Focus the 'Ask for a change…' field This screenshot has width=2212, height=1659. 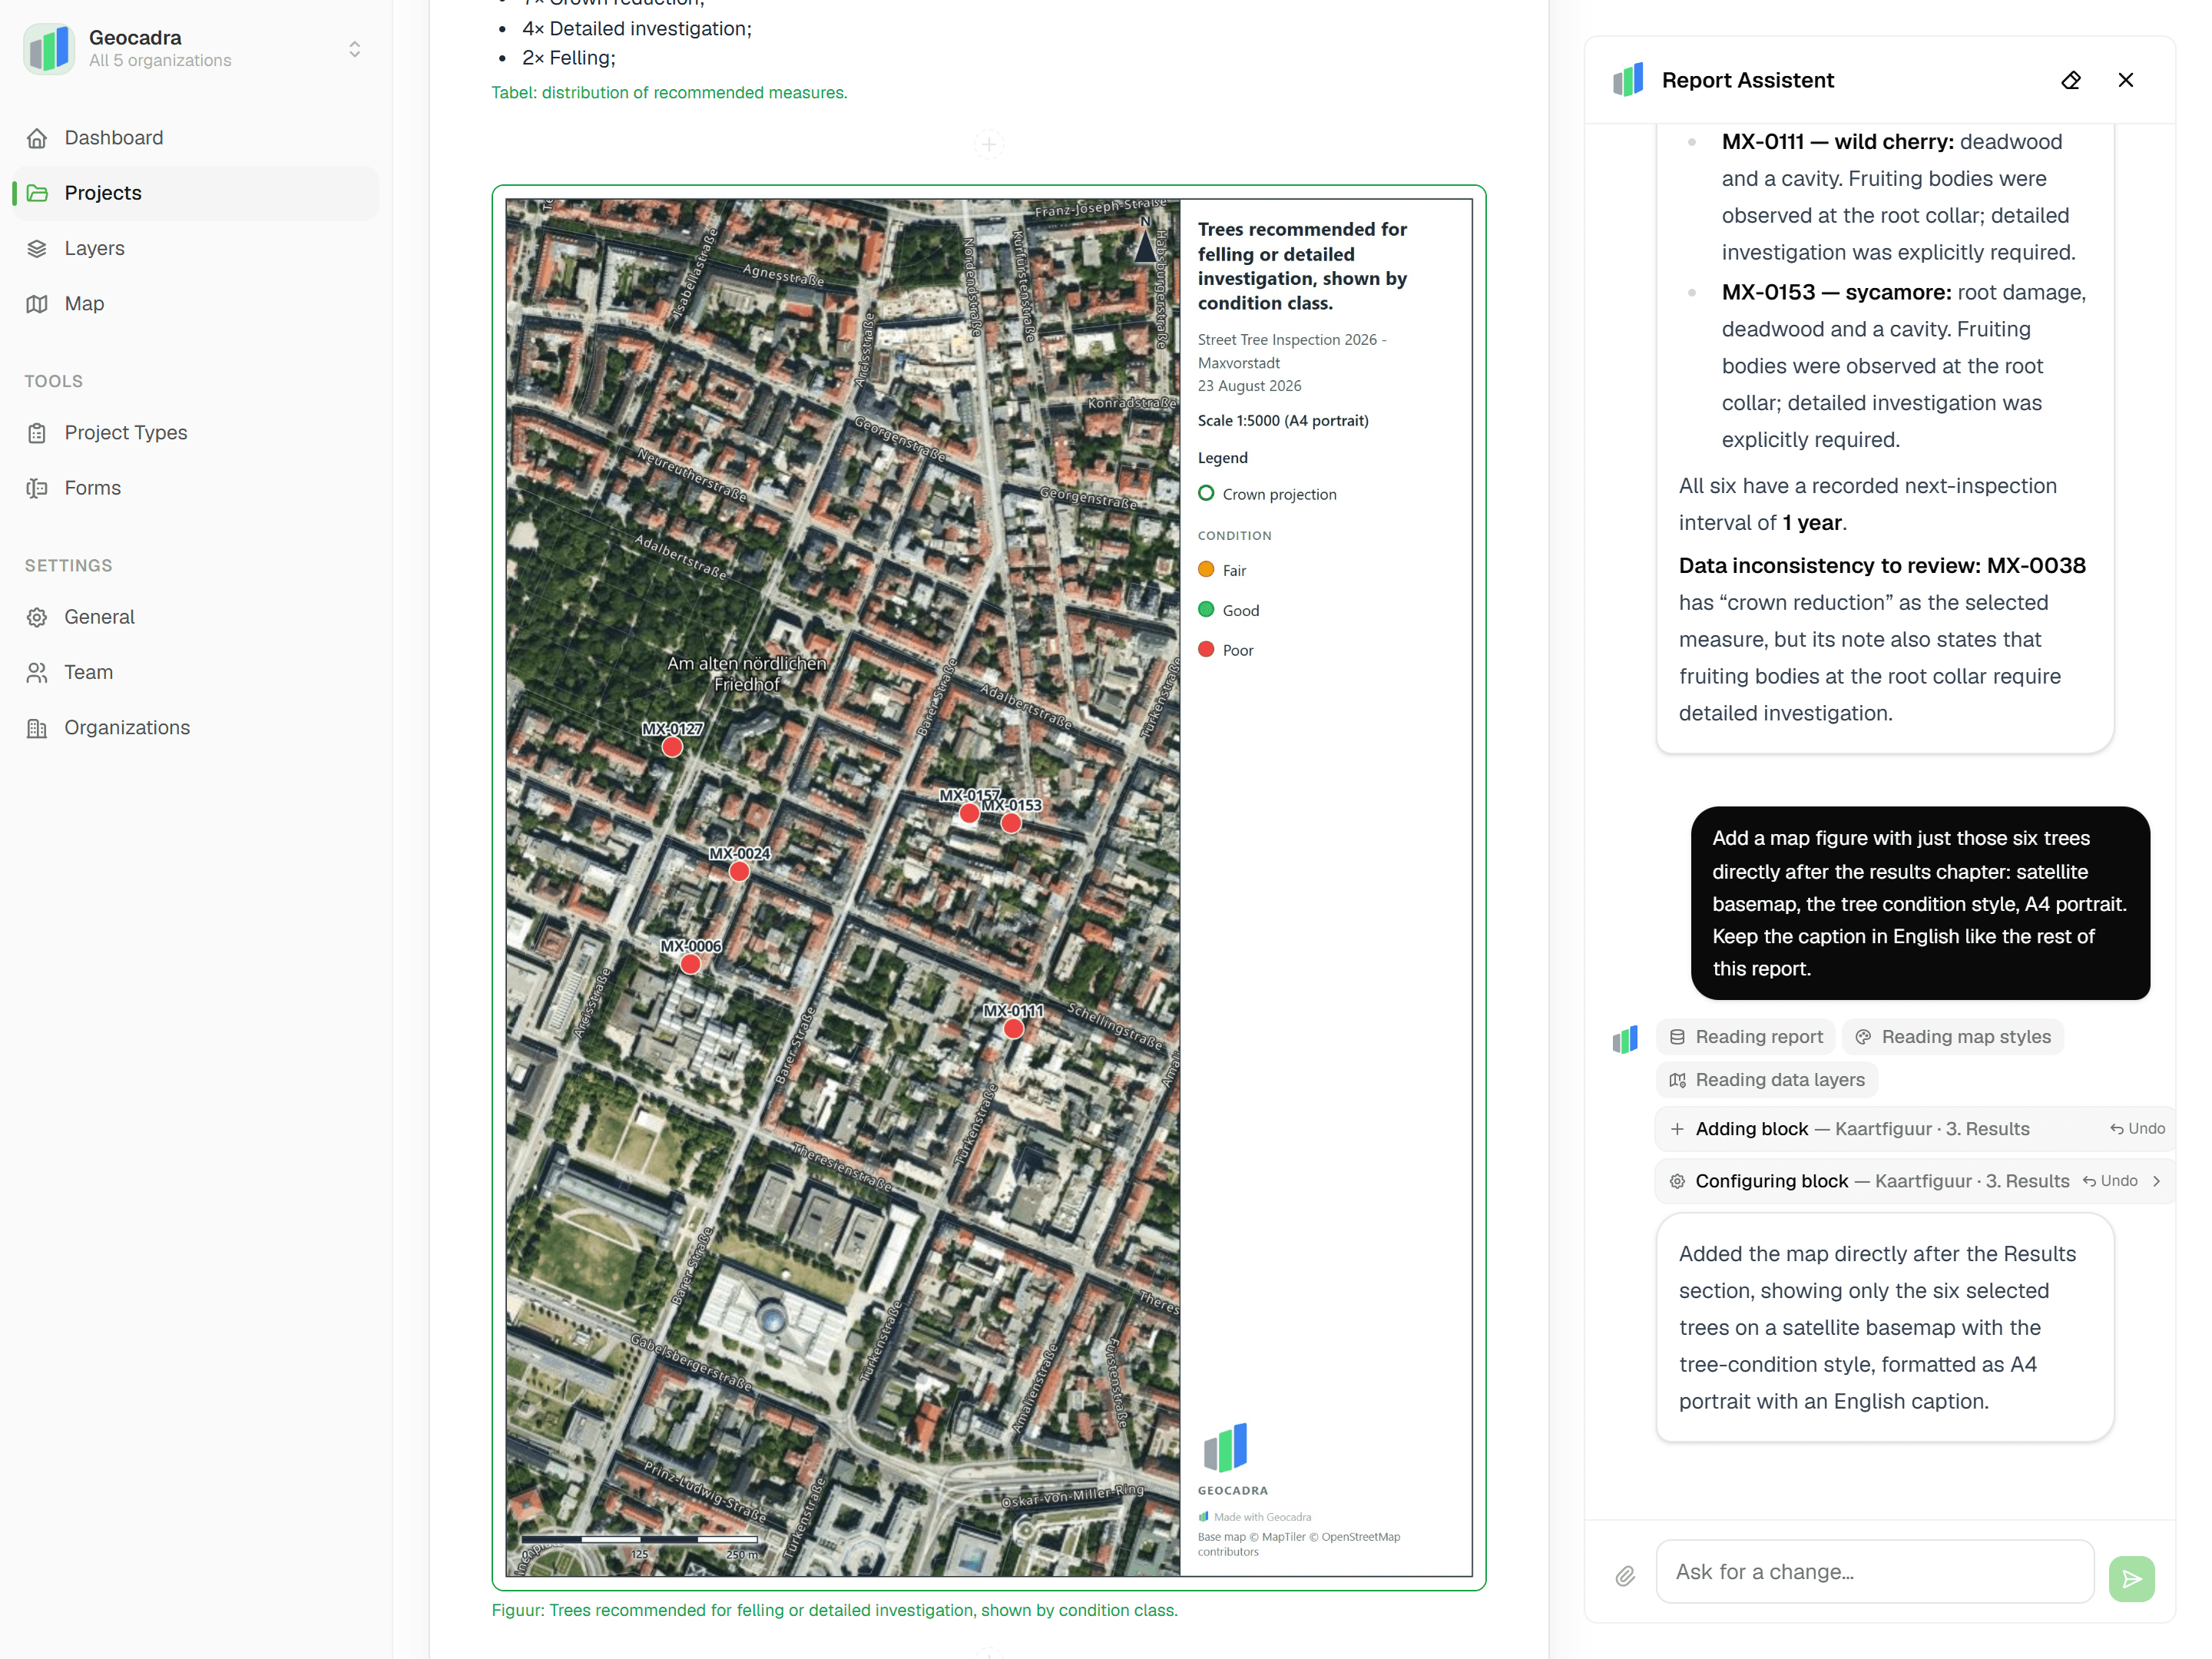coord(1875,1572)
